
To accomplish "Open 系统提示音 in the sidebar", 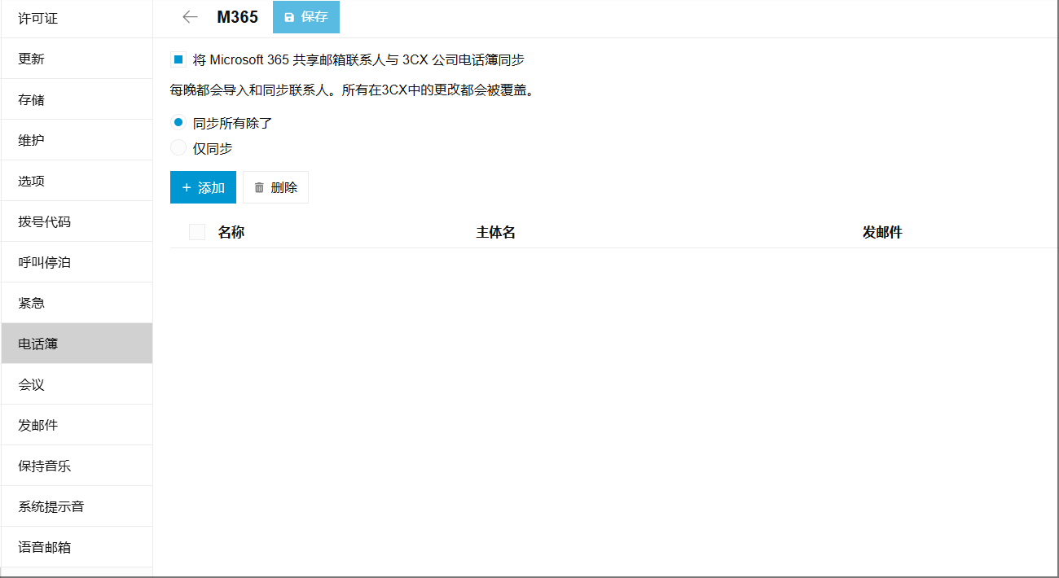I will coord(77,506).
